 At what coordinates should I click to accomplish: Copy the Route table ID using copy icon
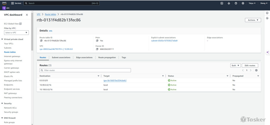click(x=41, y=41)
